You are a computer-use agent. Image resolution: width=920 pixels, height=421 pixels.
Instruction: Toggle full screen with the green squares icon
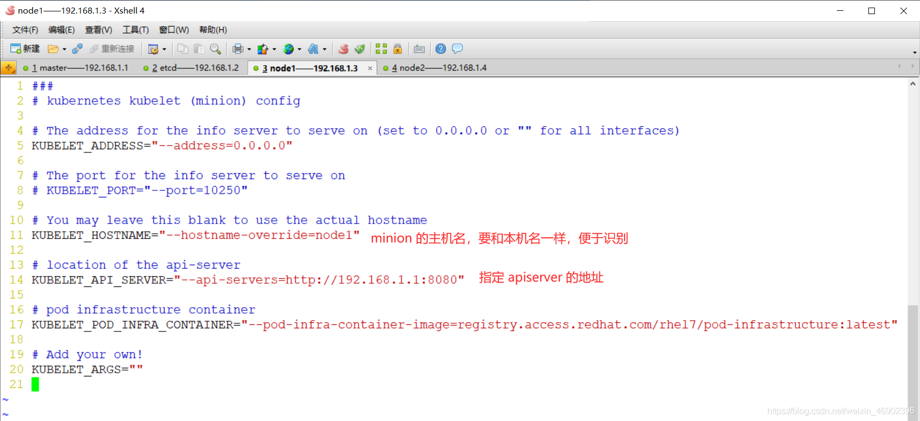coord(381,49)
